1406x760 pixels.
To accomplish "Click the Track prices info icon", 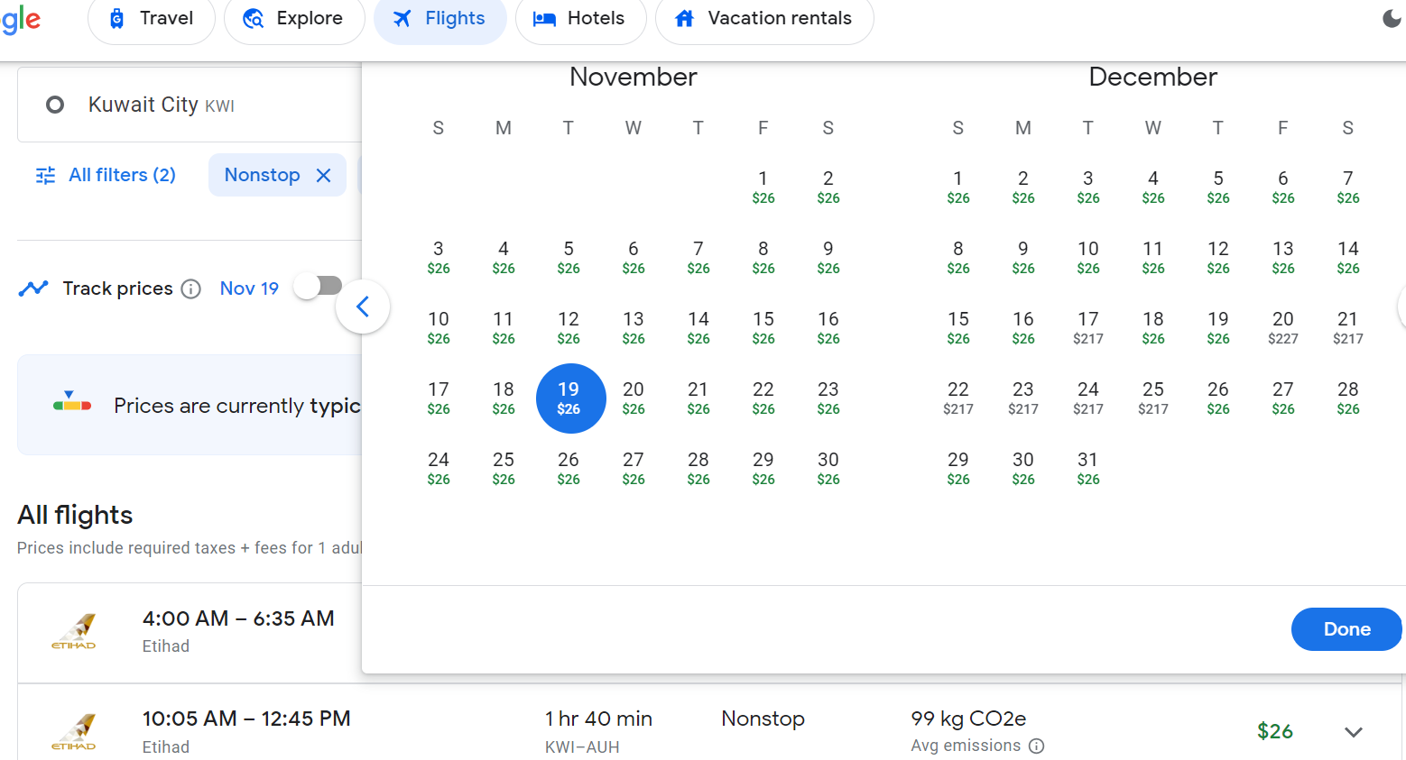I will coord(190,288).
